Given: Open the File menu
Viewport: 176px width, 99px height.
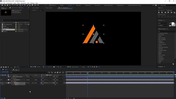Looking at the screenshot, I should pyautogui.click(x=1, y=3).
